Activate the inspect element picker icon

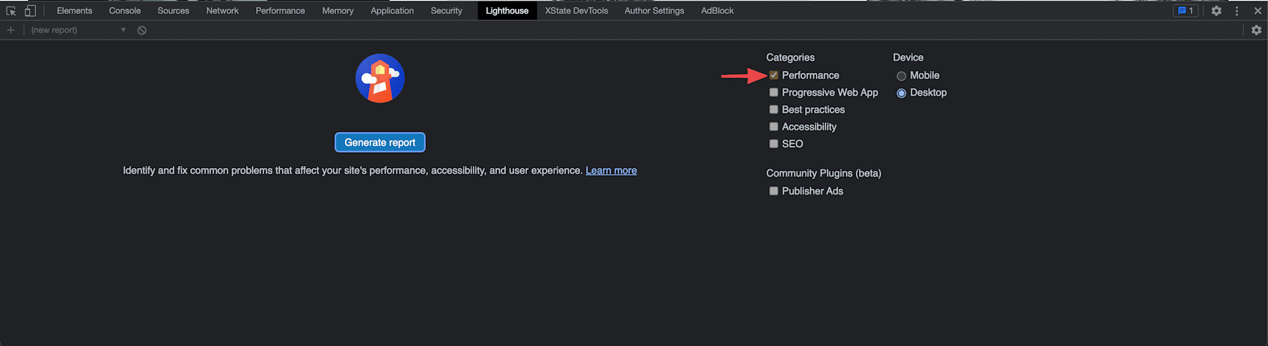(x=11, y=11)
